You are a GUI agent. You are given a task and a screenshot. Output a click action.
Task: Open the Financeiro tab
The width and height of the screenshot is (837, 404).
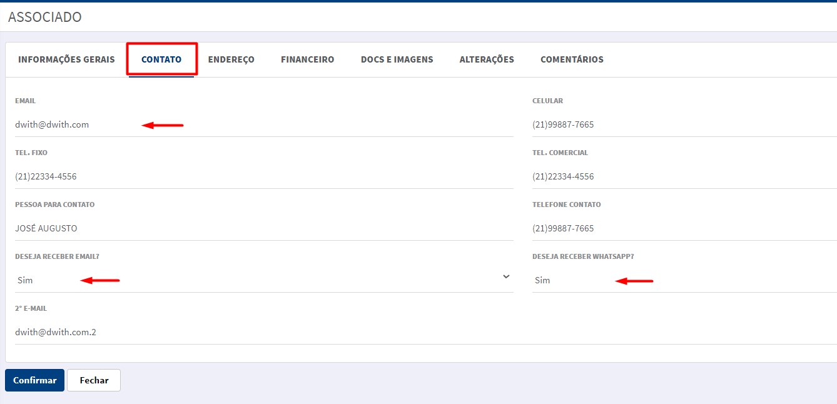(307, 59)
